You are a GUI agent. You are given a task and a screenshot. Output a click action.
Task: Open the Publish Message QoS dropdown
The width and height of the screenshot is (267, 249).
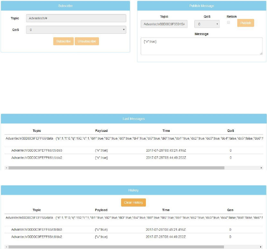point(207,24)
